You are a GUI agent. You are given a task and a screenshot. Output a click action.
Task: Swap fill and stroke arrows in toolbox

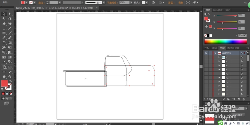point(10,81)
